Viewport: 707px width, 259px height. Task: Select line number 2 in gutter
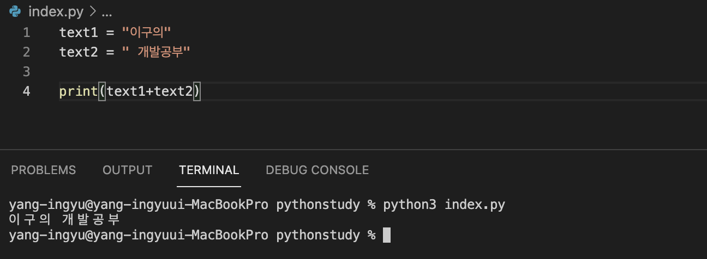click(x=27, y=52)
